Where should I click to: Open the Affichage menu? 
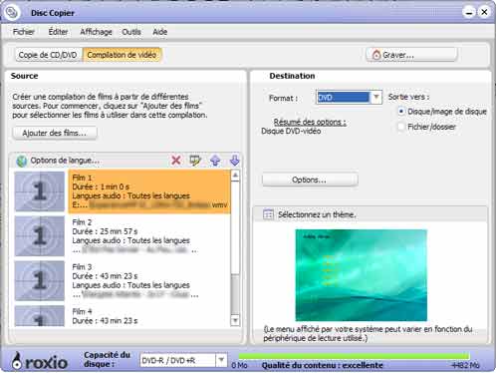click(96, 32)
